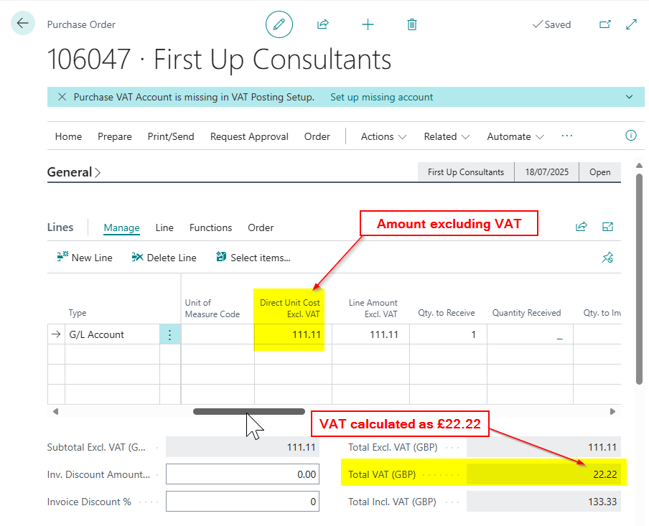The width and height of the screenshot is (649, 526).
Task: Open page in new window icon
Action: click(604, 24)
